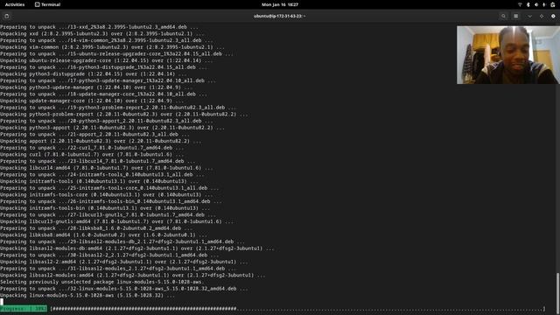Click the 'Unpacking initramfs-tools-bin' line
This screenshot has height=315, width=560.
pyautogui.click(x=105, y=208)
